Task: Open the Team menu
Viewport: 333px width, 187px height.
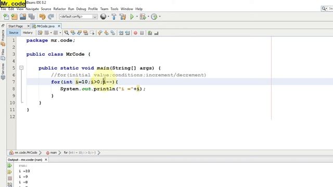Action: tap(104, 9)
